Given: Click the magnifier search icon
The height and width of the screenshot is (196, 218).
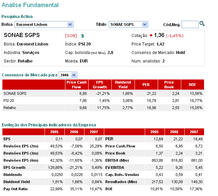Looking at the screenshot, I should pyautogui.click(x=202, y=24).
